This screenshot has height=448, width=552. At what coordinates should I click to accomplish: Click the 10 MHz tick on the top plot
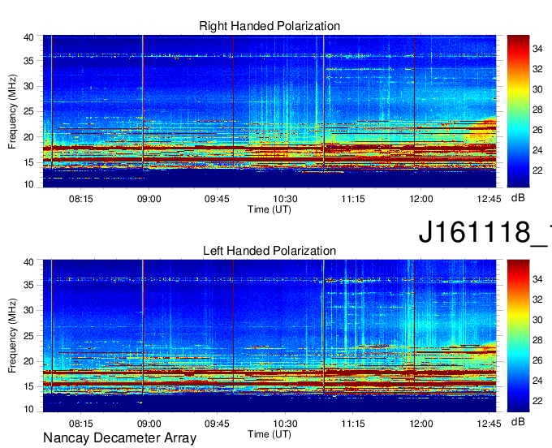coord(28,184)
